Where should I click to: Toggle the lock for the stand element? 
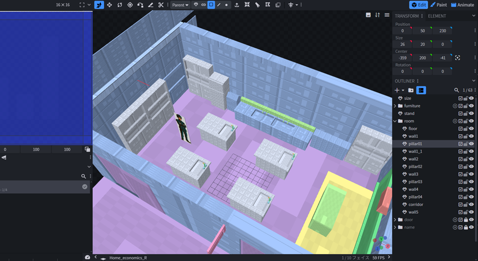466,114
